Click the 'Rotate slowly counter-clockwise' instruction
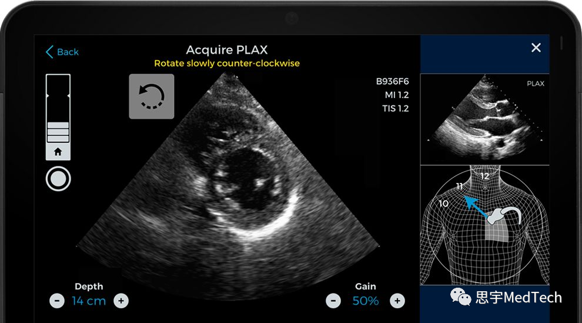The height and width of the screenshot is (323, 582). 227,64
